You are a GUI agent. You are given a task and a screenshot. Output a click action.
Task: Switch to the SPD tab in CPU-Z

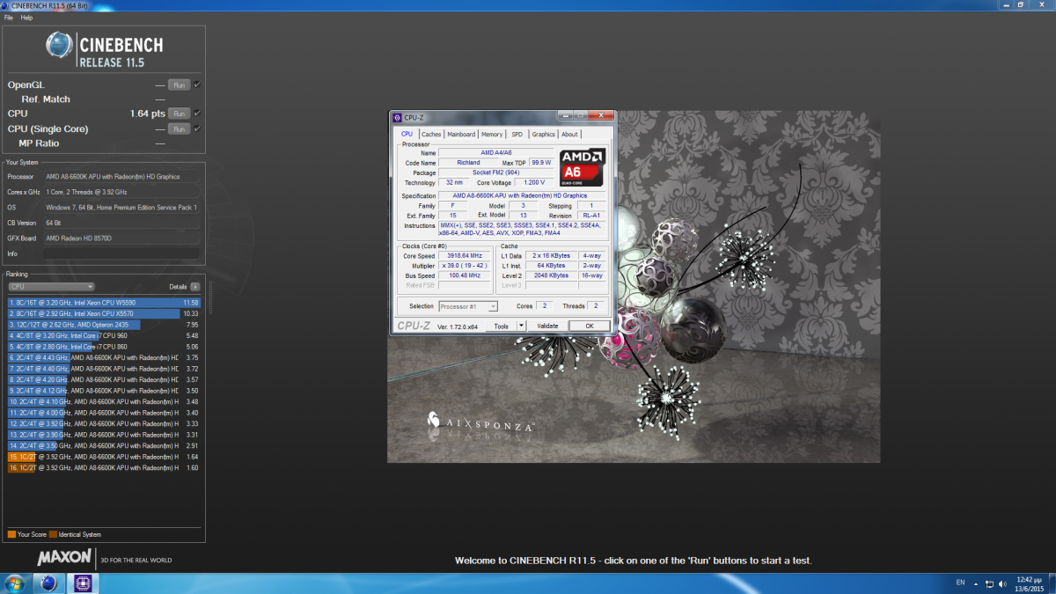point(517,135)
